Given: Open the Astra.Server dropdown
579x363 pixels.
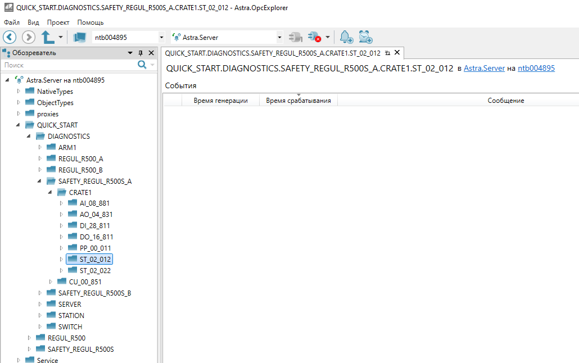Looking at the screenshot, I should (x=279, y=38).
